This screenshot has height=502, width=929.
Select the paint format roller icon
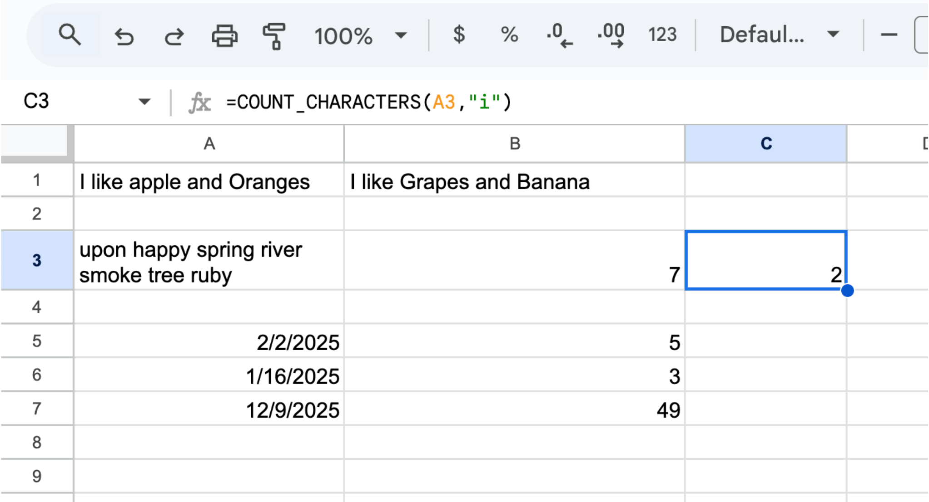(274, 36)
